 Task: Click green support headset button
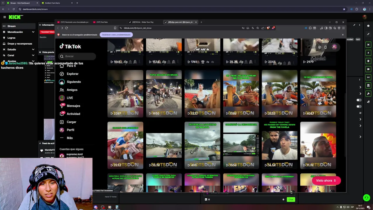point(367,198)
